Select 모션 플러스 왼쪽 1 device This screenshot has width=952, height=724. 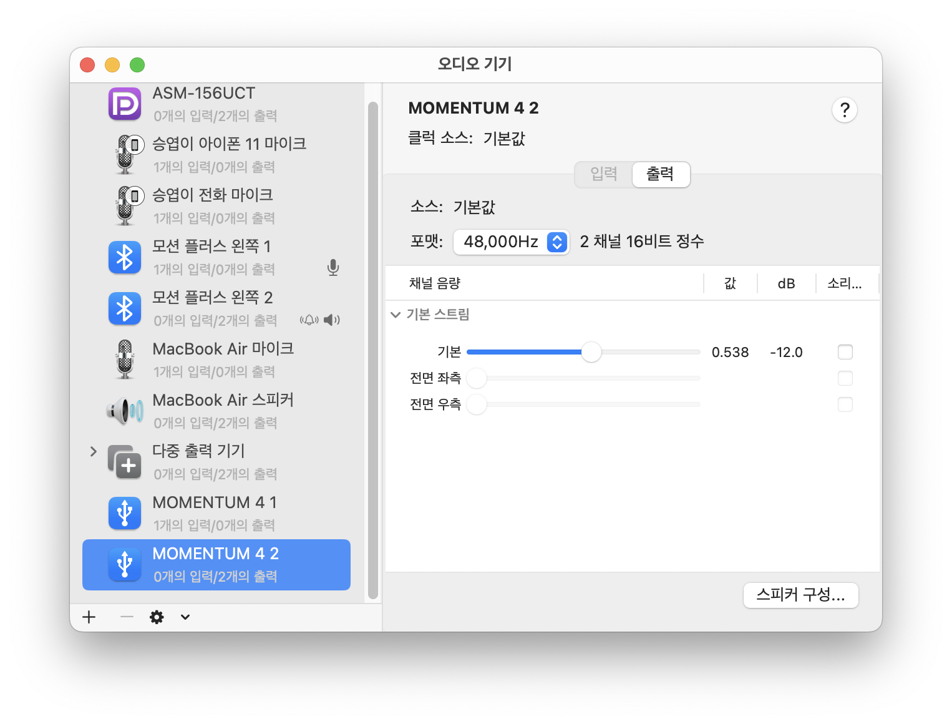216,257
